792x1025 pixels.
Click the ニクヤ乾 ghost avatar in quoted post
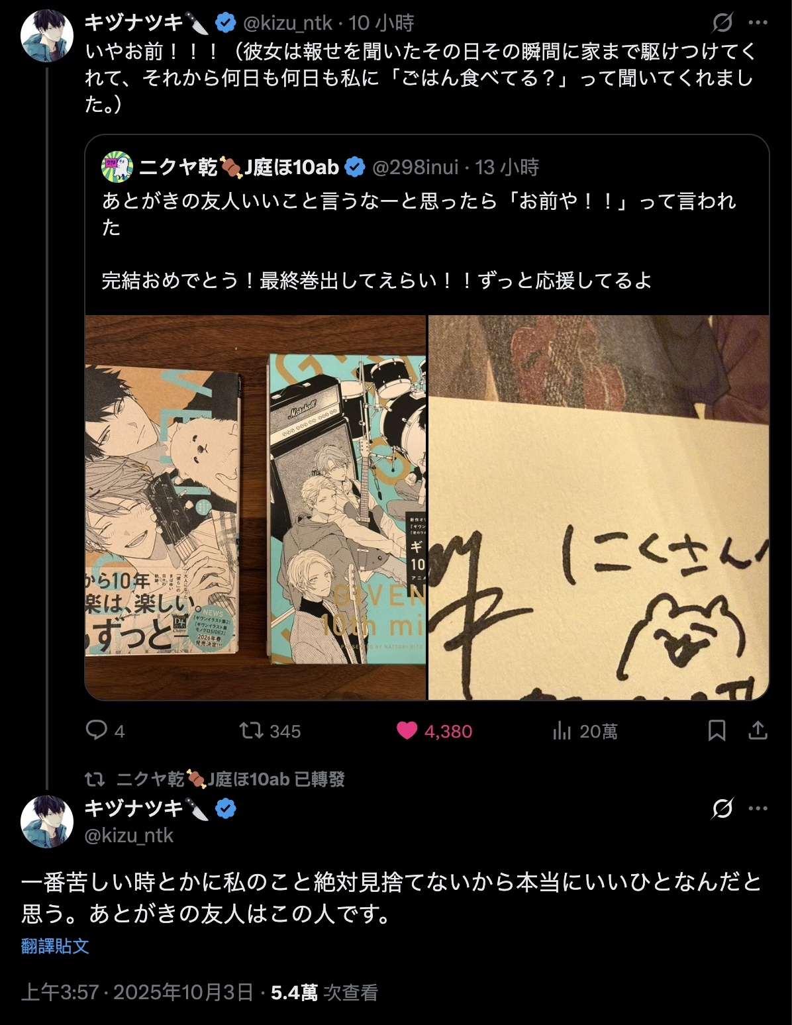click(117, 168)
